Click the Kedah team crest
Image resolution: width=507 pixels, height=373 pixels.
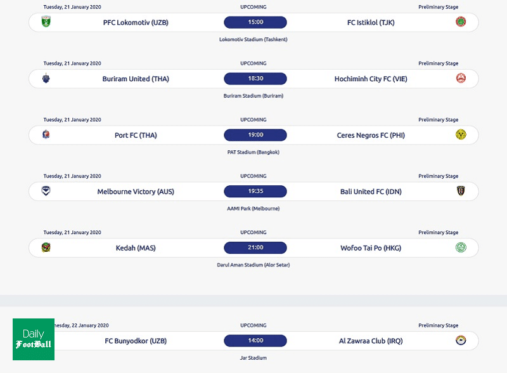[46, 247]
